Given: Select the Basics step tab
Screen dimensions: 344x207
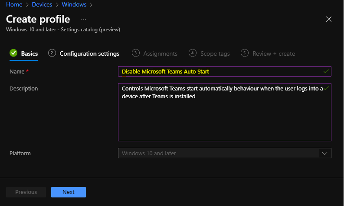Looking at the screenshot, I should 24,53.
